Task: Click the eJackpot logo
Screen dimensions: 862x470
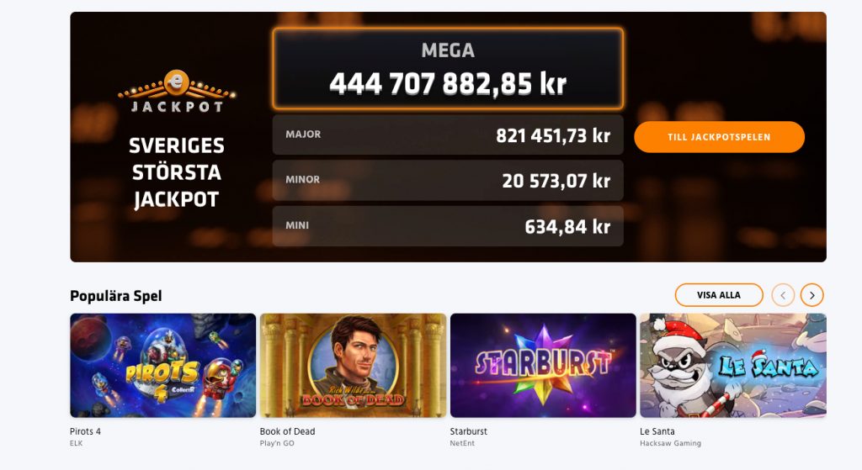Action: (177, 92)
